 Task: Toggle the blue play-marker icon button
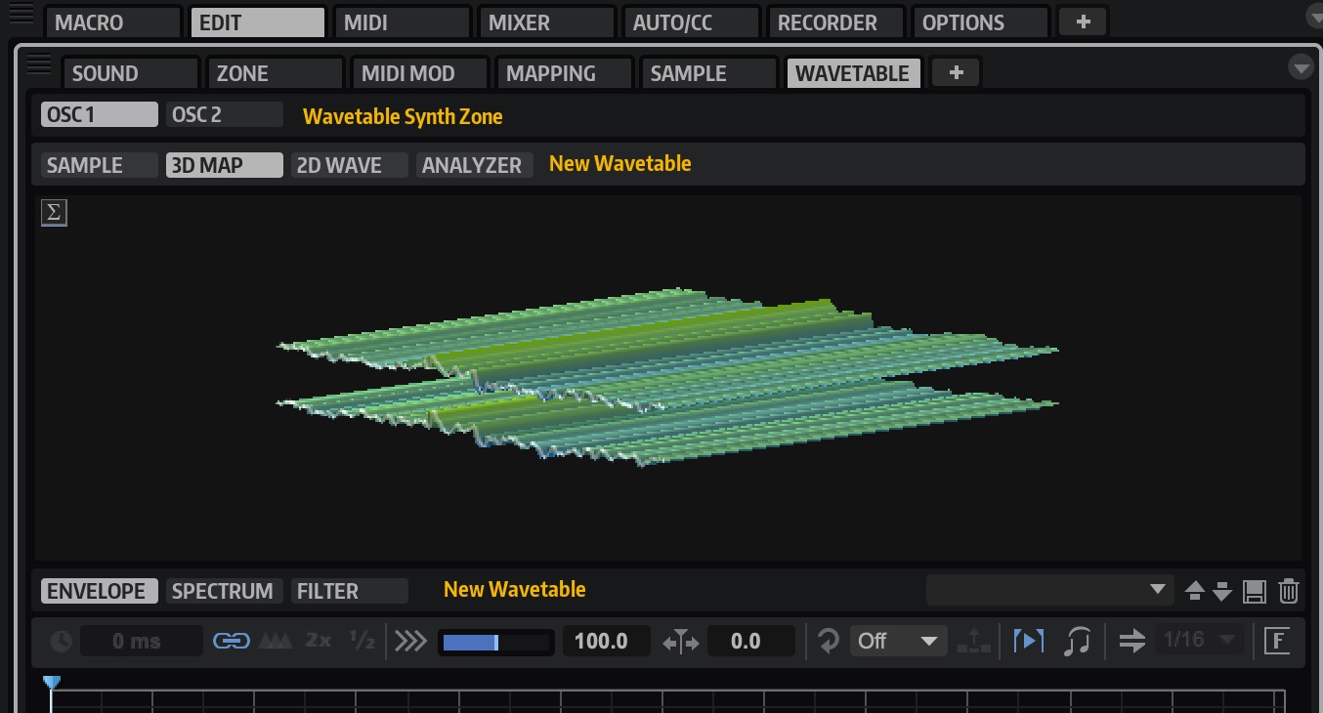point(1029,642)
